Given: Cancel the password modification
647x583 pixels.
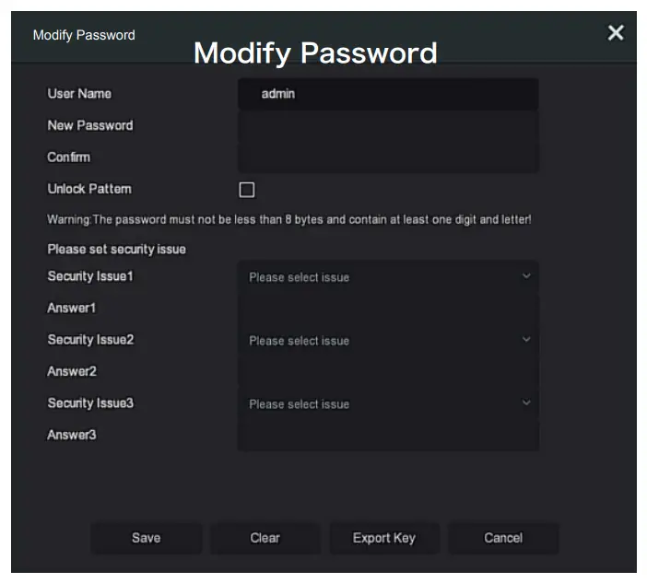Looking at the screenshot, I should 503,538.
